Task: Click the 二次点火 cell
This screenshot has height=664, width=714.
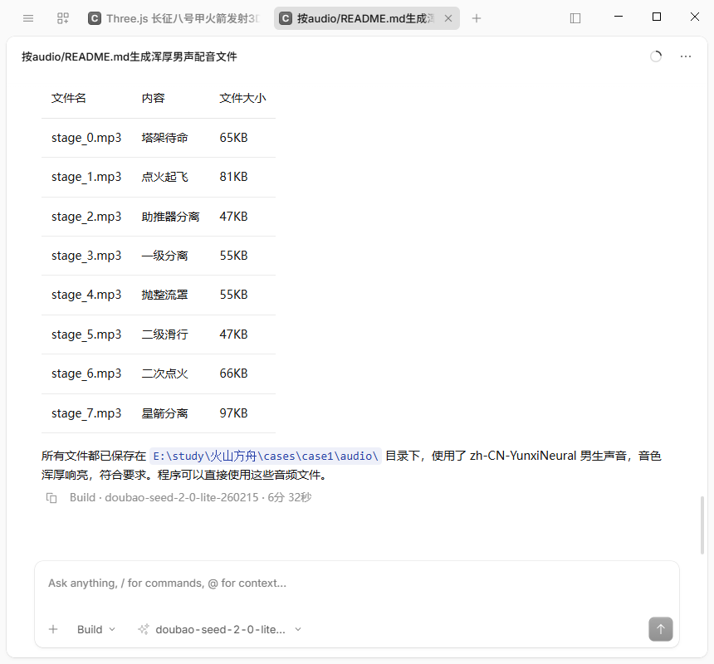Action: tap(164, 373)
